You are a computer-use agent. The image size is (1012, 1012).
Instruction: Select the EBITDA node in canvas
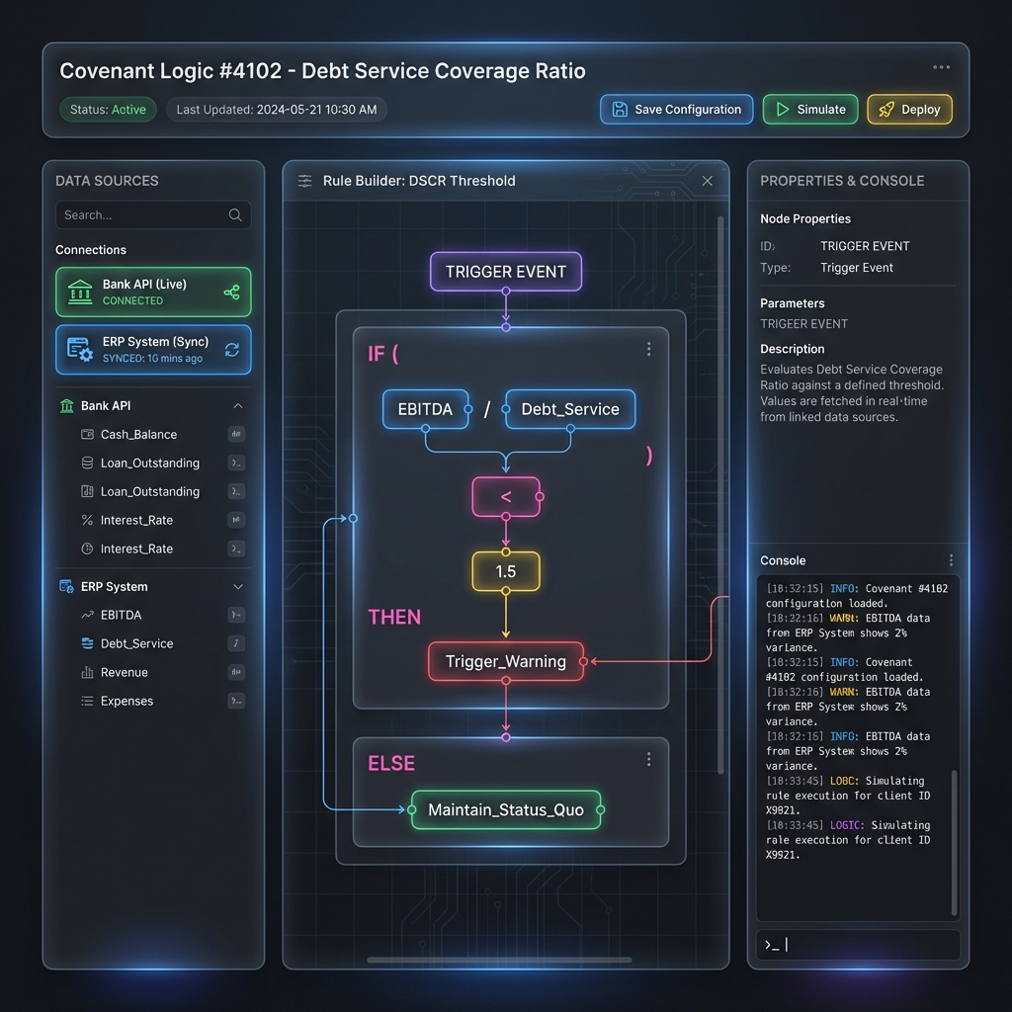tap(425, 409)
